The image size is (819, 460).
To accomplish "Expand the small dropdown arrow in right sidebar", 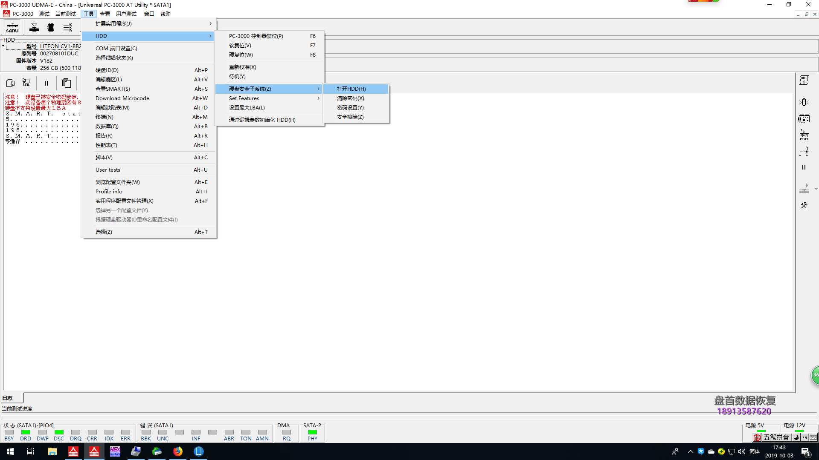I will point(816,189).
